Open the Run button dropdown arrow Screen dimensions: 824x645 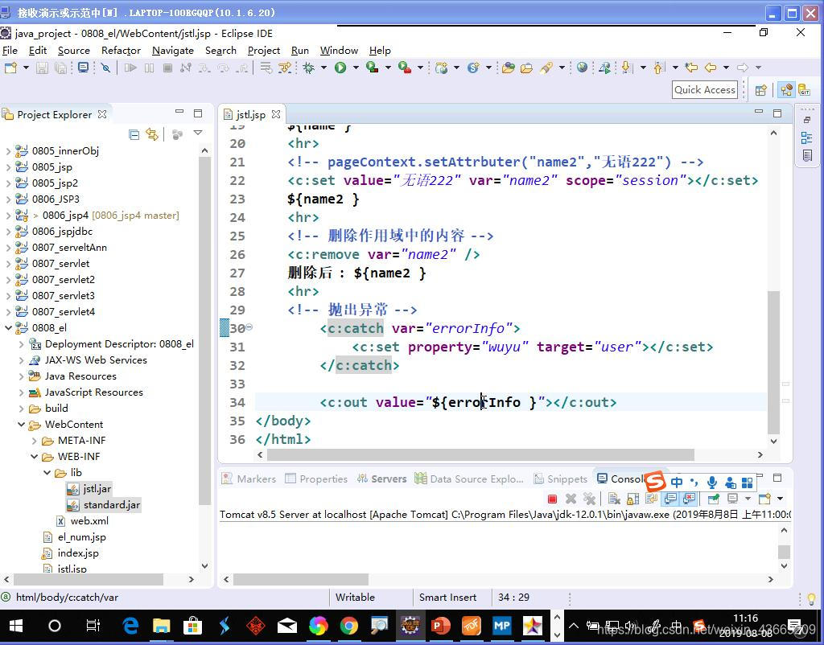point(356,68)
